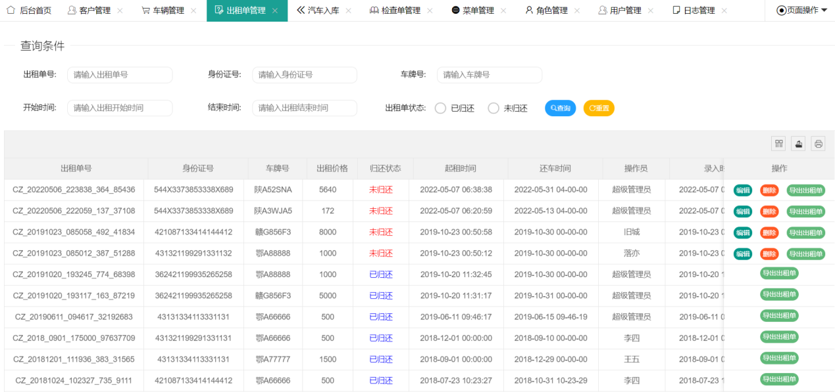Export rental order ending in 37108
Viewport: 835px width, 392px height.
coord(805,211)
